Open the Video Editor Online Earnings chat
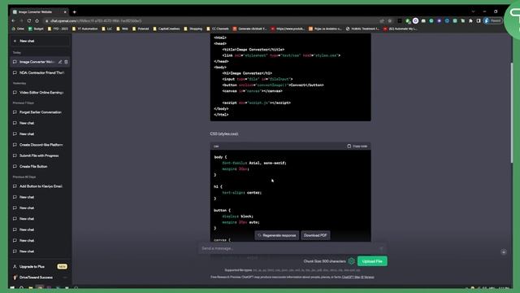The width and height of the screenshot is (520, 293). (x=40, y=92)
